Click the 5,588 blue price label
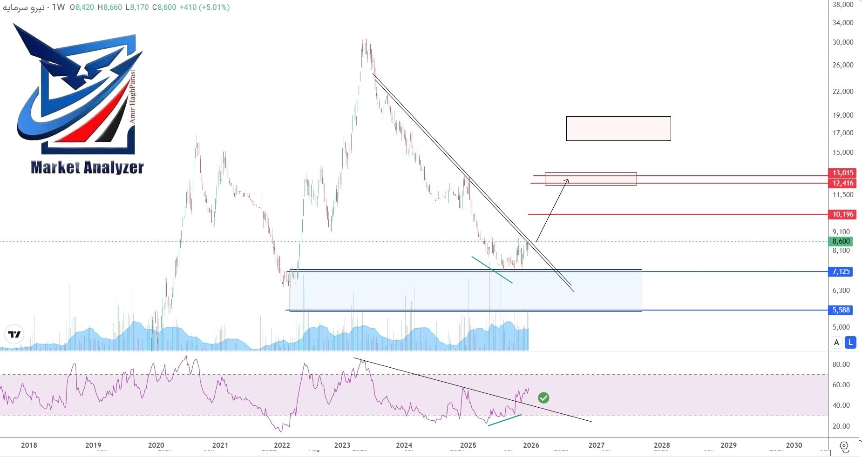This screenshot has height=457, width=862. [x=841, y=310]
